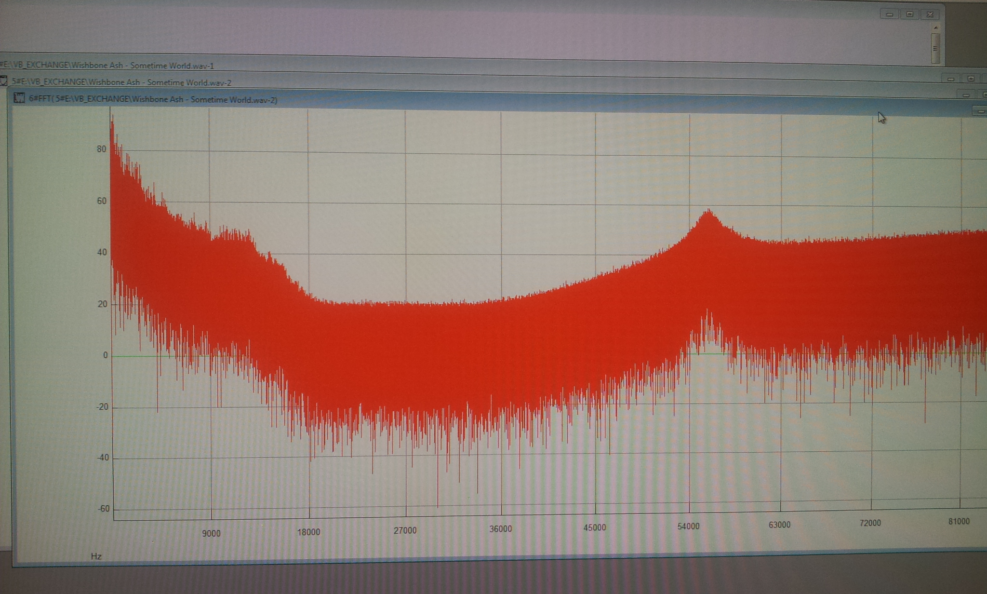This screenshot has height=594, width=987.
Task: Click the 0 label on the vertical axis
Action: [105, 355]
